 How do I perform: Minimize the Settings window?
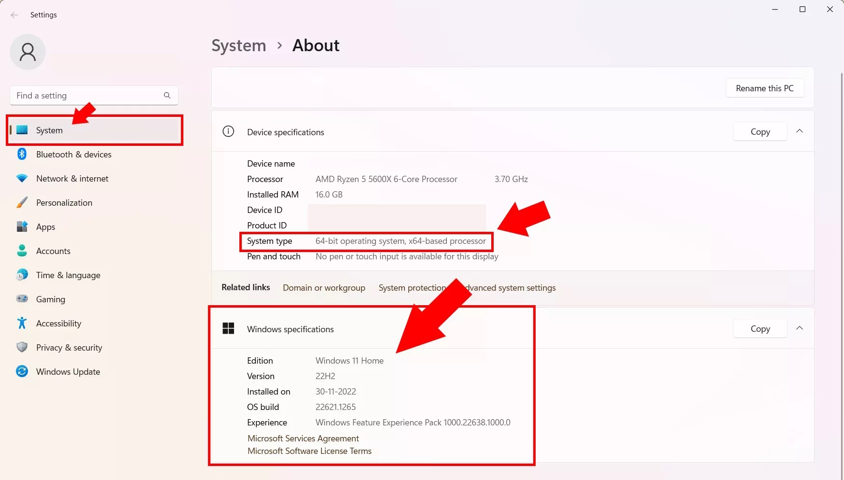pos(775,9)
